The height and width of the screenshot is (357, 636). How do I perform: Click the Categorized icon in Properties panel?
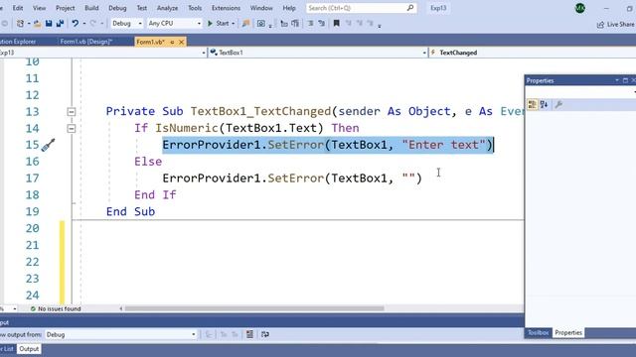pyautogui.click(x=533, y=105)
